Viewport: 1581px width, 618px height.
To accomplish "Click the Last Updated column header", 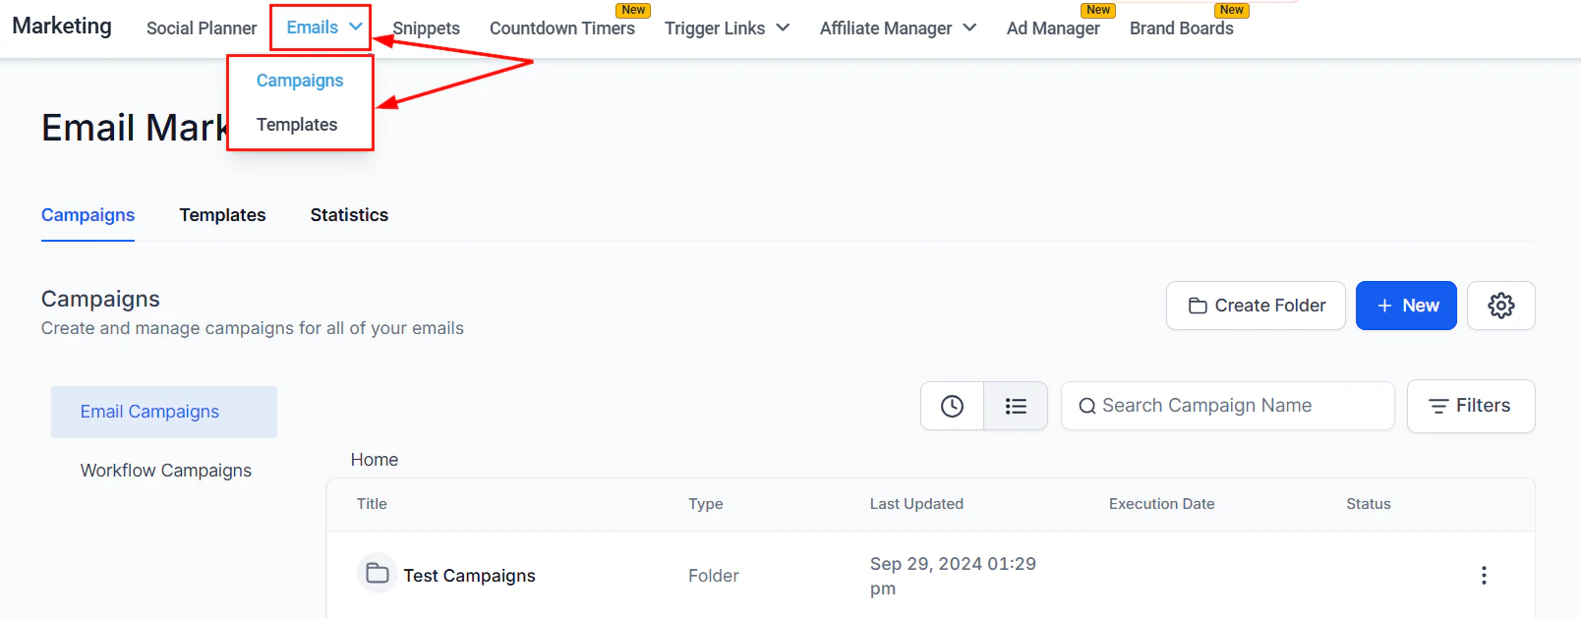I will 916,504.
